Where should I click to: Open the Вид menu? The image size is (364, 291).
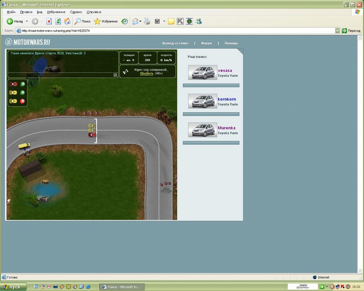[40, 12]
